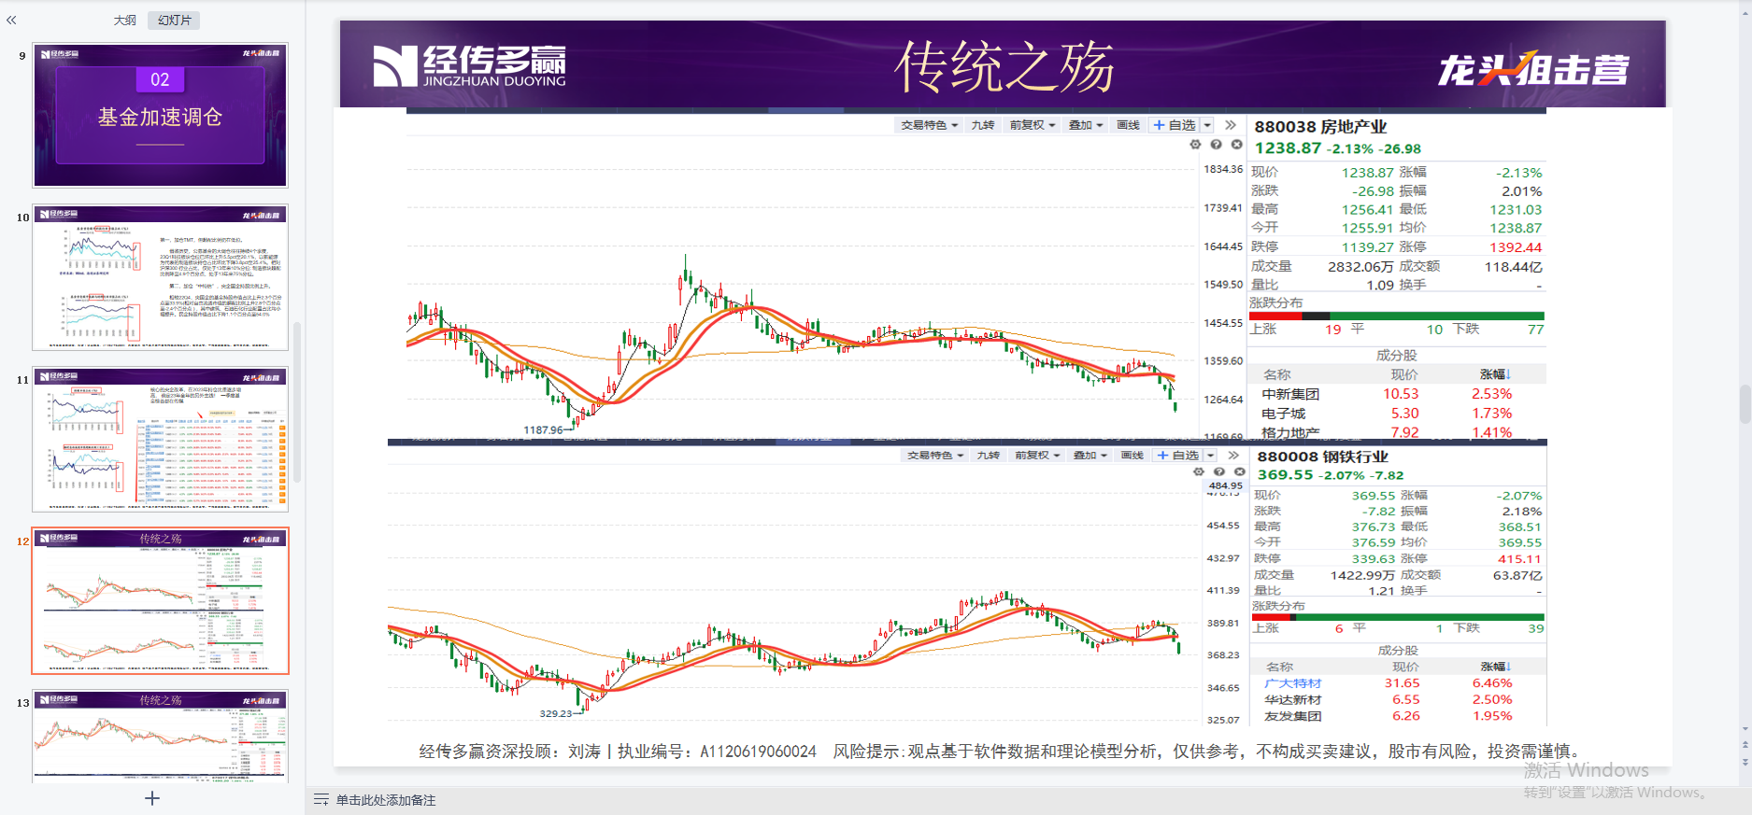
Task: Switch to the 大纲 outline tab
Action: tap(124, 20)
